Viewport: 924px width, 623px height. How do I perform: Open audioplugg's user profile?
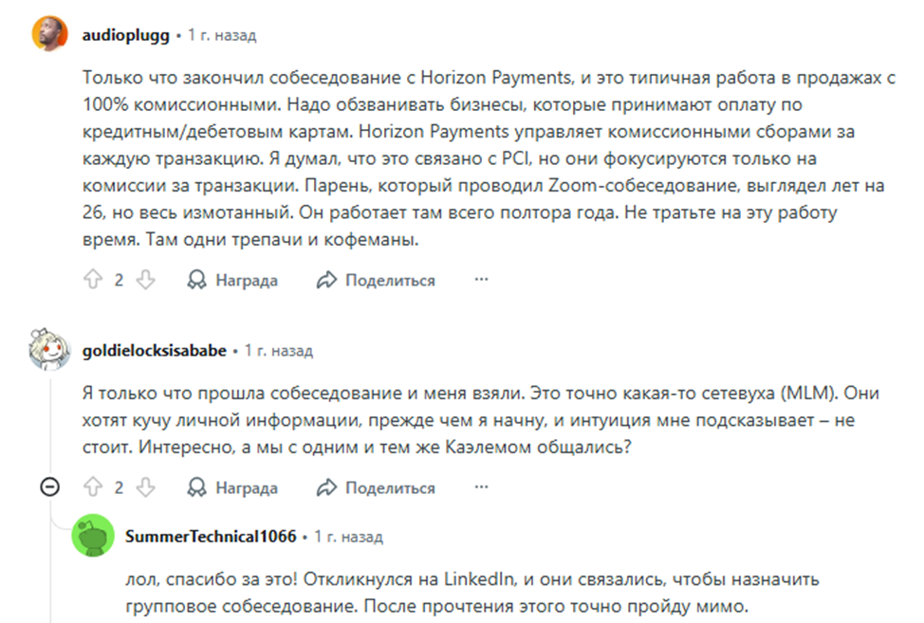[126, 35]
